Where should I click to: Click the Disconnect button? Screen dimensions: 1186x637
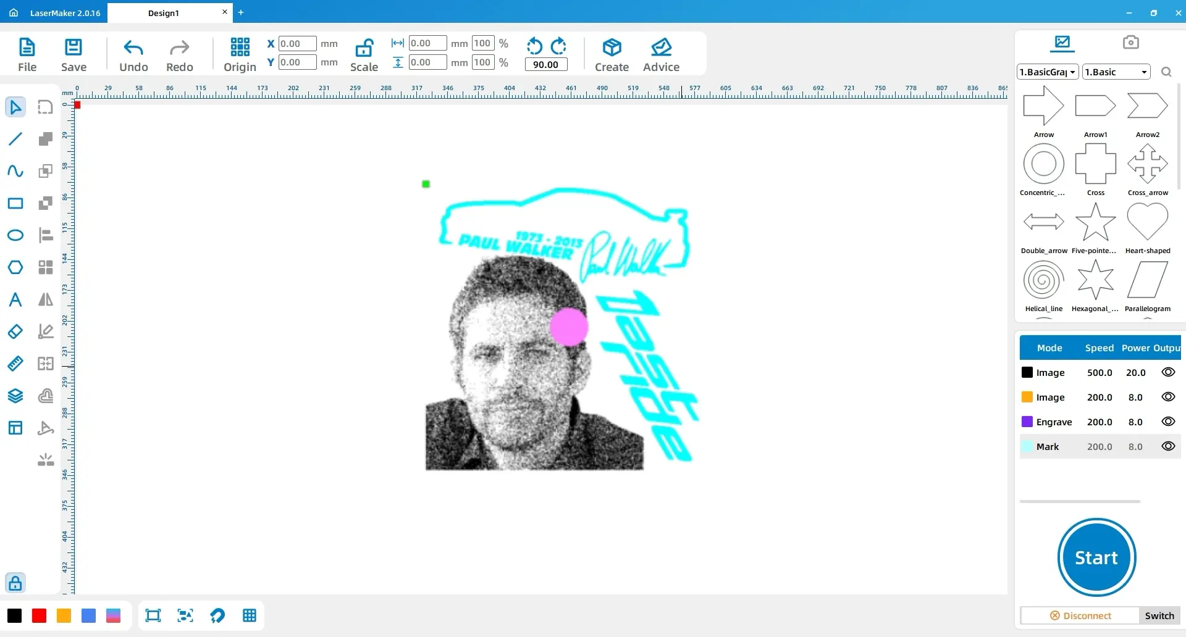[x=1080, y=615]
